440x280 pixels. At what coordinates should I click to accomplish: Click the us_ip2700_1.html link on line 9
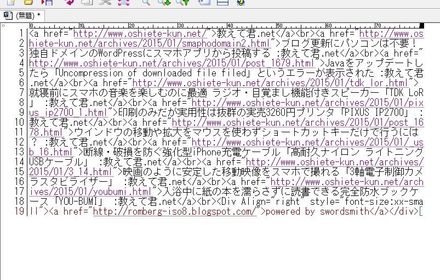pyautogui.click(x=68, y=113)
